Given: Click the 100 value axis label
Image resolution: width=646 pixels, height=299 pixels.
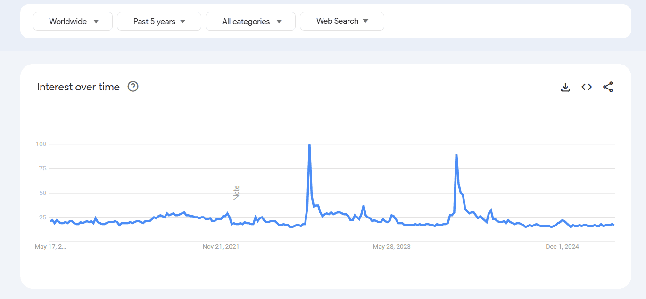Looking at the screenshot, I should tap(41, 144).
